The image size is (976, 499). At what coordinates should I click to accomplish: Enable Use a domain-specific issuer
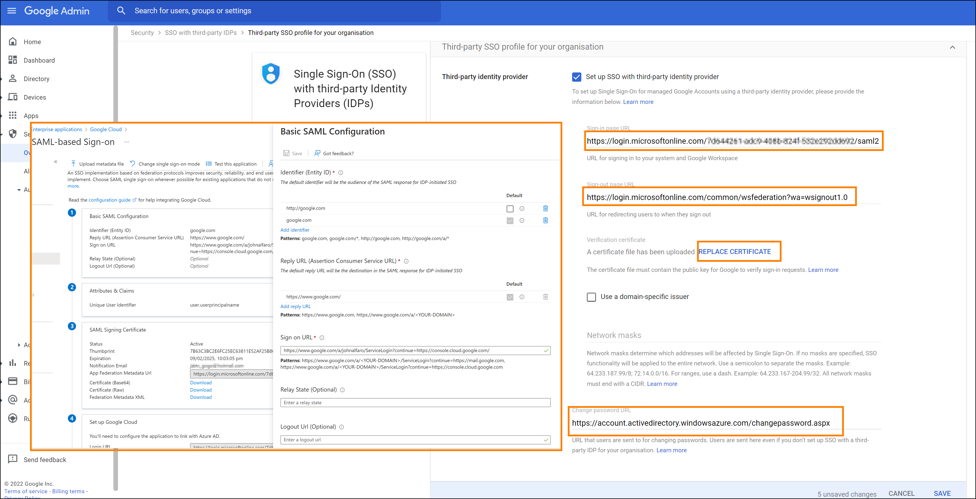point(591,297)
